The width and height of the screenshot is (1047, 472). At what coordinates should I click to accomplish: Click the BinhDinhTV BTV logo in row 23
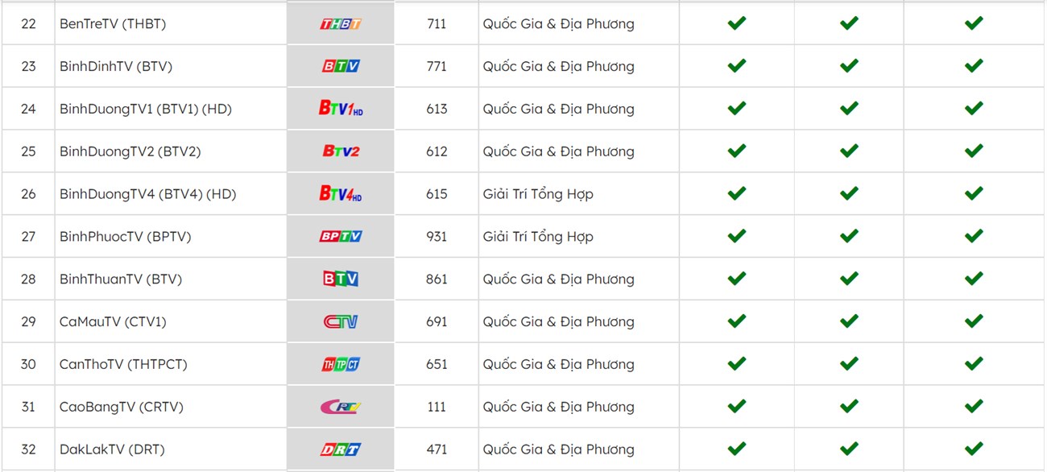(x=341, y=67)
